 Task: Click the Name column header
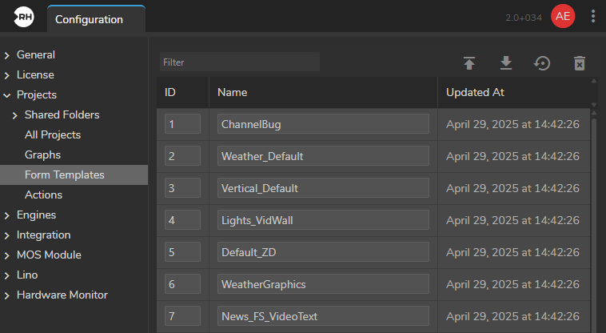tap(323, 92)
